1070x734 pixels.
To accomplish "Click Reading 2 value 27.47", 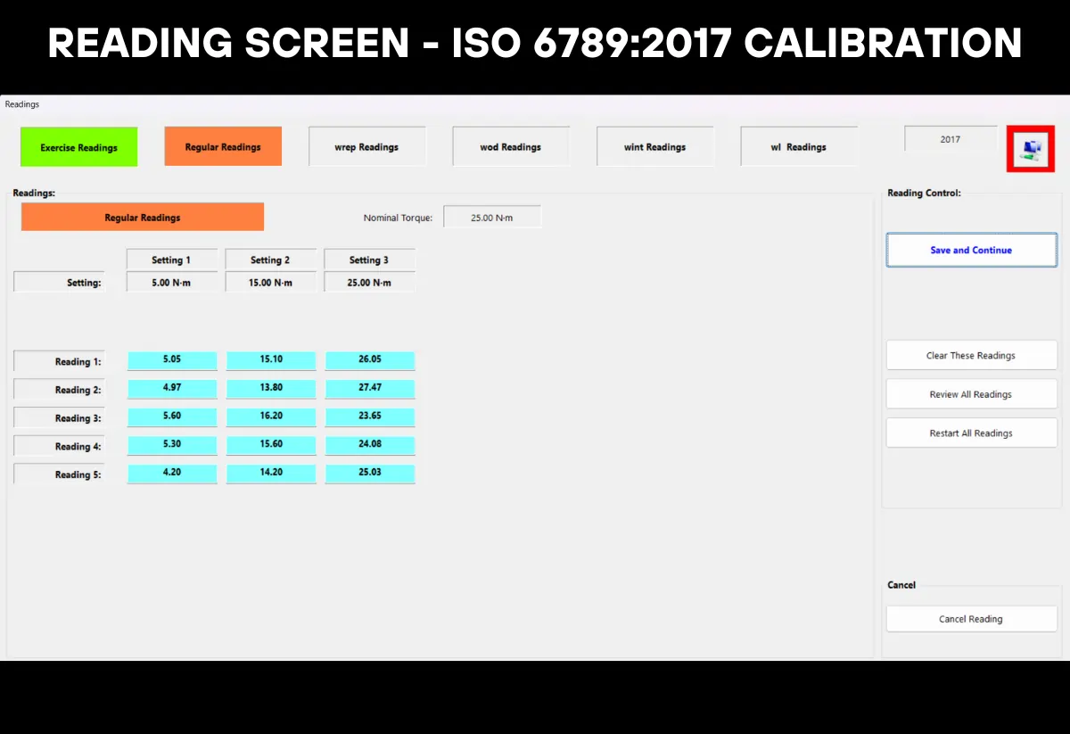I will [x=369, y=388].
